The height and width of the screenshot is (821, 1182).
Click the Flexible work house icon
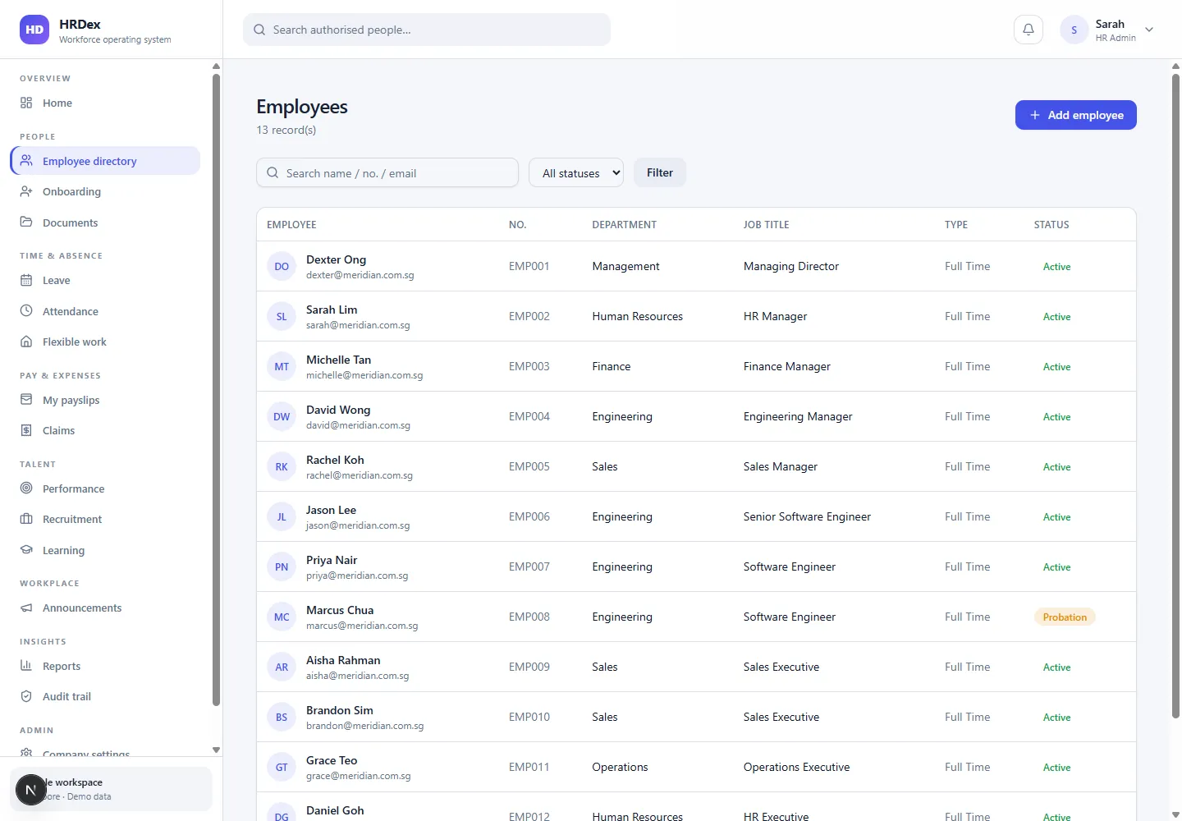(26, 342)
